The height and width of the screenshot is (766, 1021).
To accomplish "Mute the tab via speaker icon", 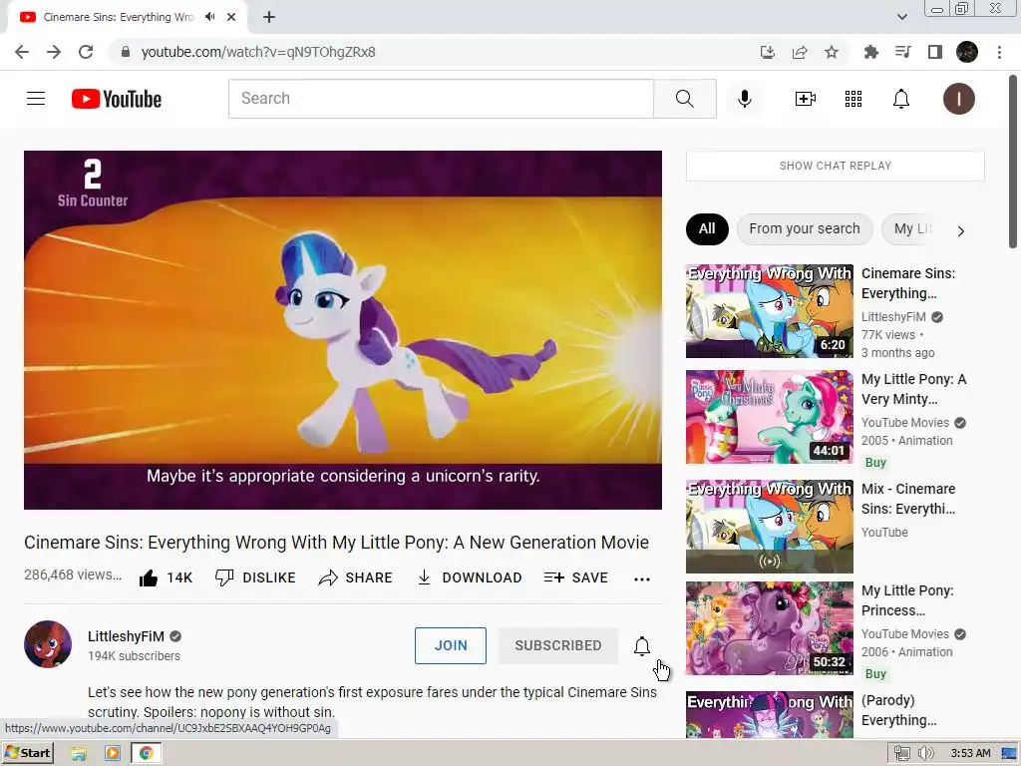I will 209,17.
